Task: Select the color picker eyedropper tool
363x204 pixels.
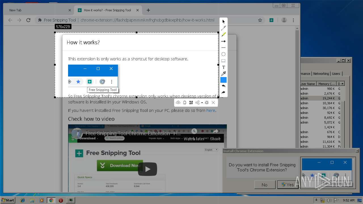Action: (223, 74)
